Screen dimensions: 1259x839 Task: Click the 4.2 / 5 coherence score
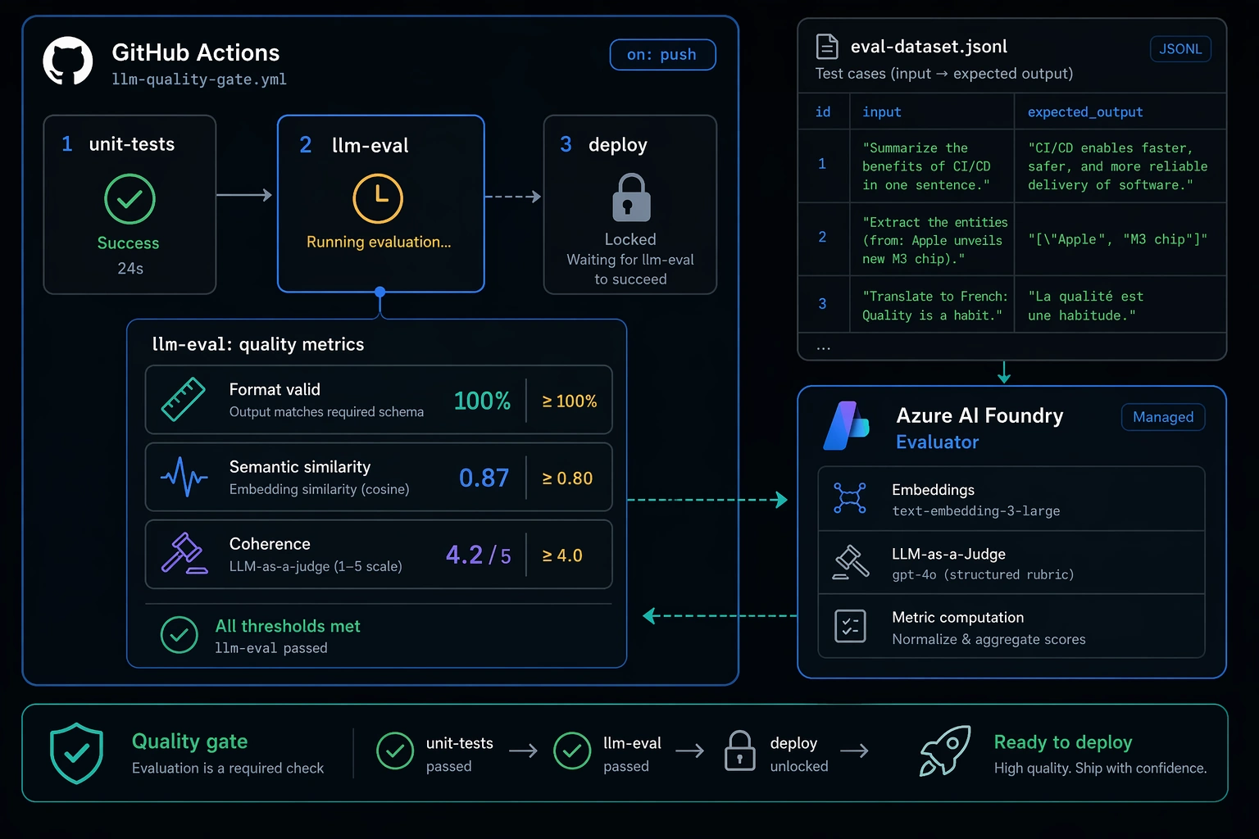click(x=479, y=556)
